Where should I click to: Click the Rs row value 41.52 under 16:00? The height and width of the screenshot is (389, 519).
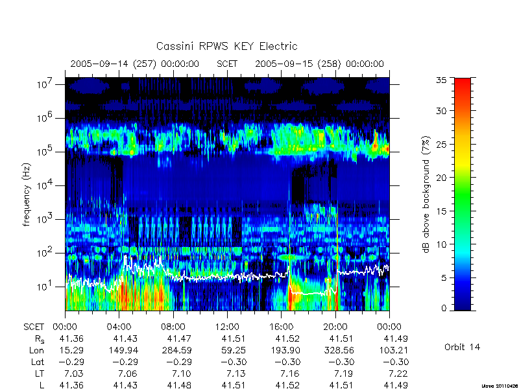pyautogui.click(x=287, y=338)
